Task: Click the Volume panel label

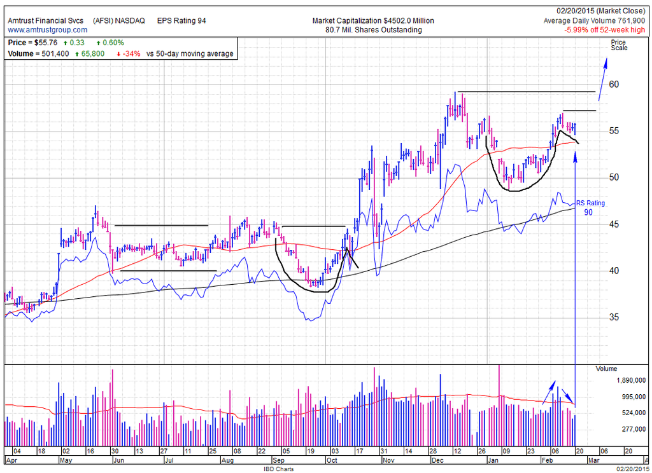Action: click(x=606, y=369)
